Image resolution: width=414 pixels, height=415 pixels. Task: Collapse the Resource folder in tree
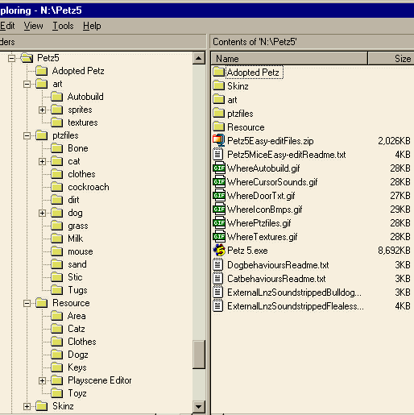coord(27,303)
